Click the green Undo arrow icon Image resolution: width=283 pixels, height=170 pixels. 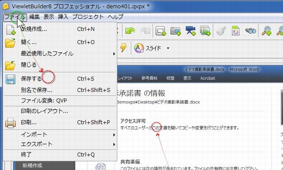click(130, 31)
